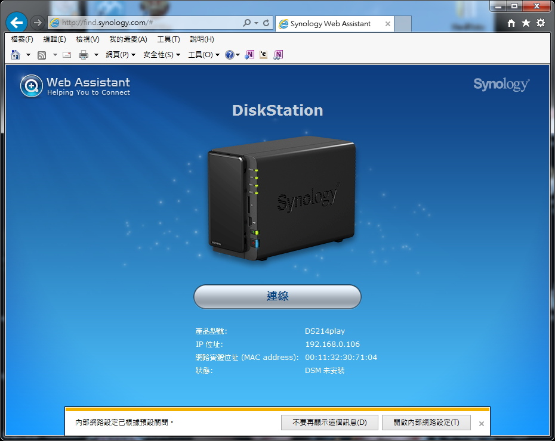Screen dimensions: 555x441
Task: Open a new blank tab
Action: click(x=403, y=24)
